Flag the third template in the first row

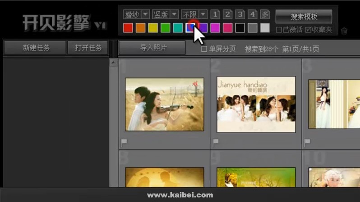[x=307, y=143]
